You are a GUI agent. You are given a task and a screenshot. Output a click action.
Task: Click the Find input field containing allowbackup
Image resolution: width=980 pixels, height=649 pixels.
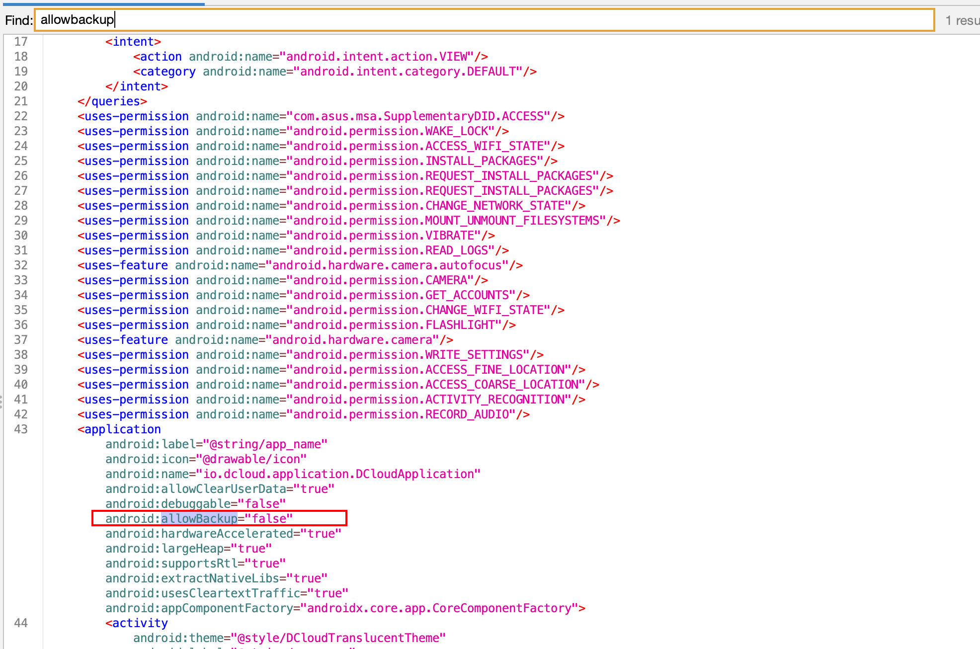click(485, 20)
